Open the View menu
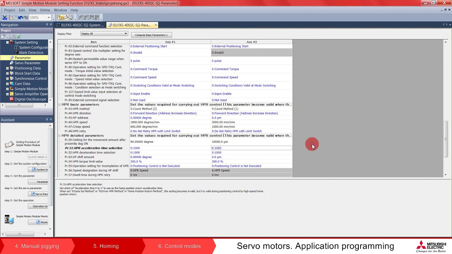This screenshot has height=254, width=452. coord(32,10)
